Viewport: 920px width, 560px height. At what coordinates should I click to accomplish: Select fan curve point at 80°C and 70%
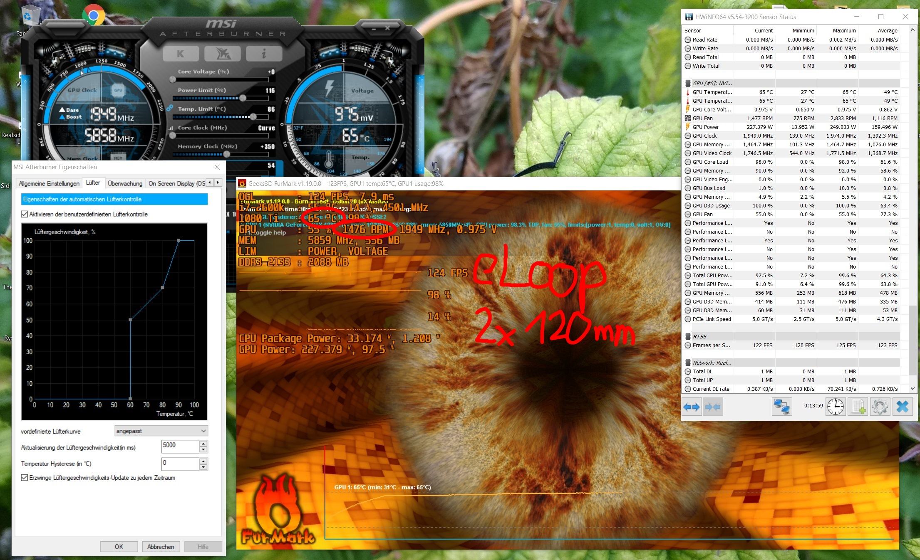point(163,288)
